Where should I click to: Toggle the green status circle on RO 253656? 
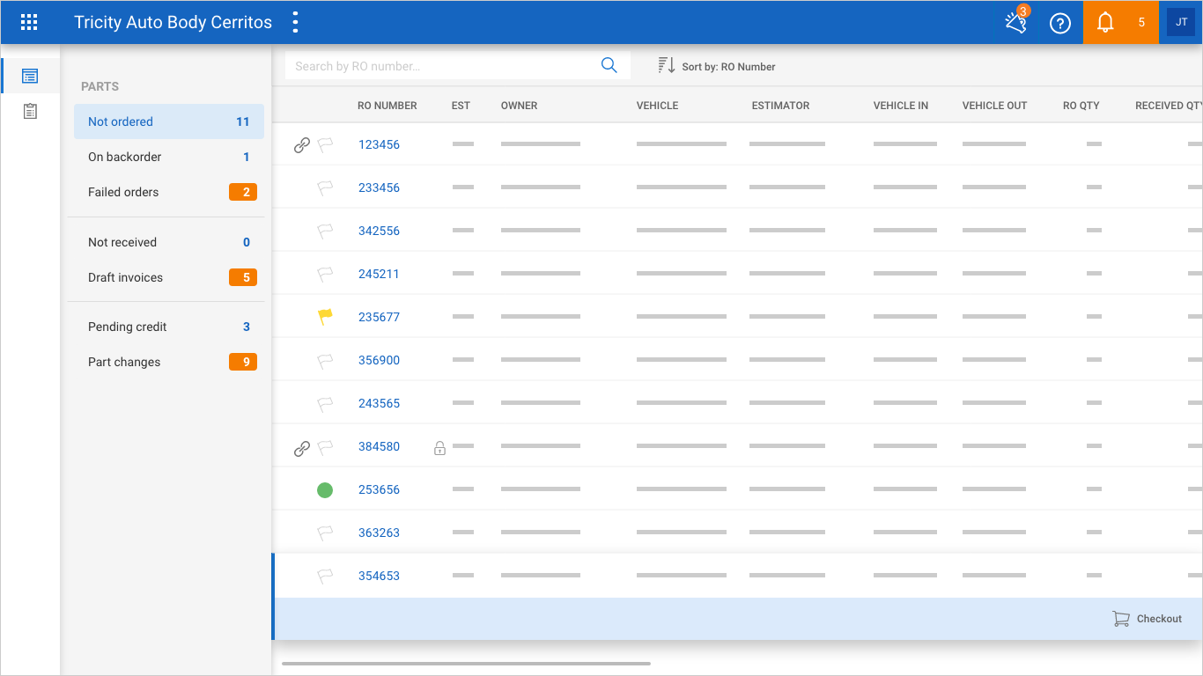(325, 490)
